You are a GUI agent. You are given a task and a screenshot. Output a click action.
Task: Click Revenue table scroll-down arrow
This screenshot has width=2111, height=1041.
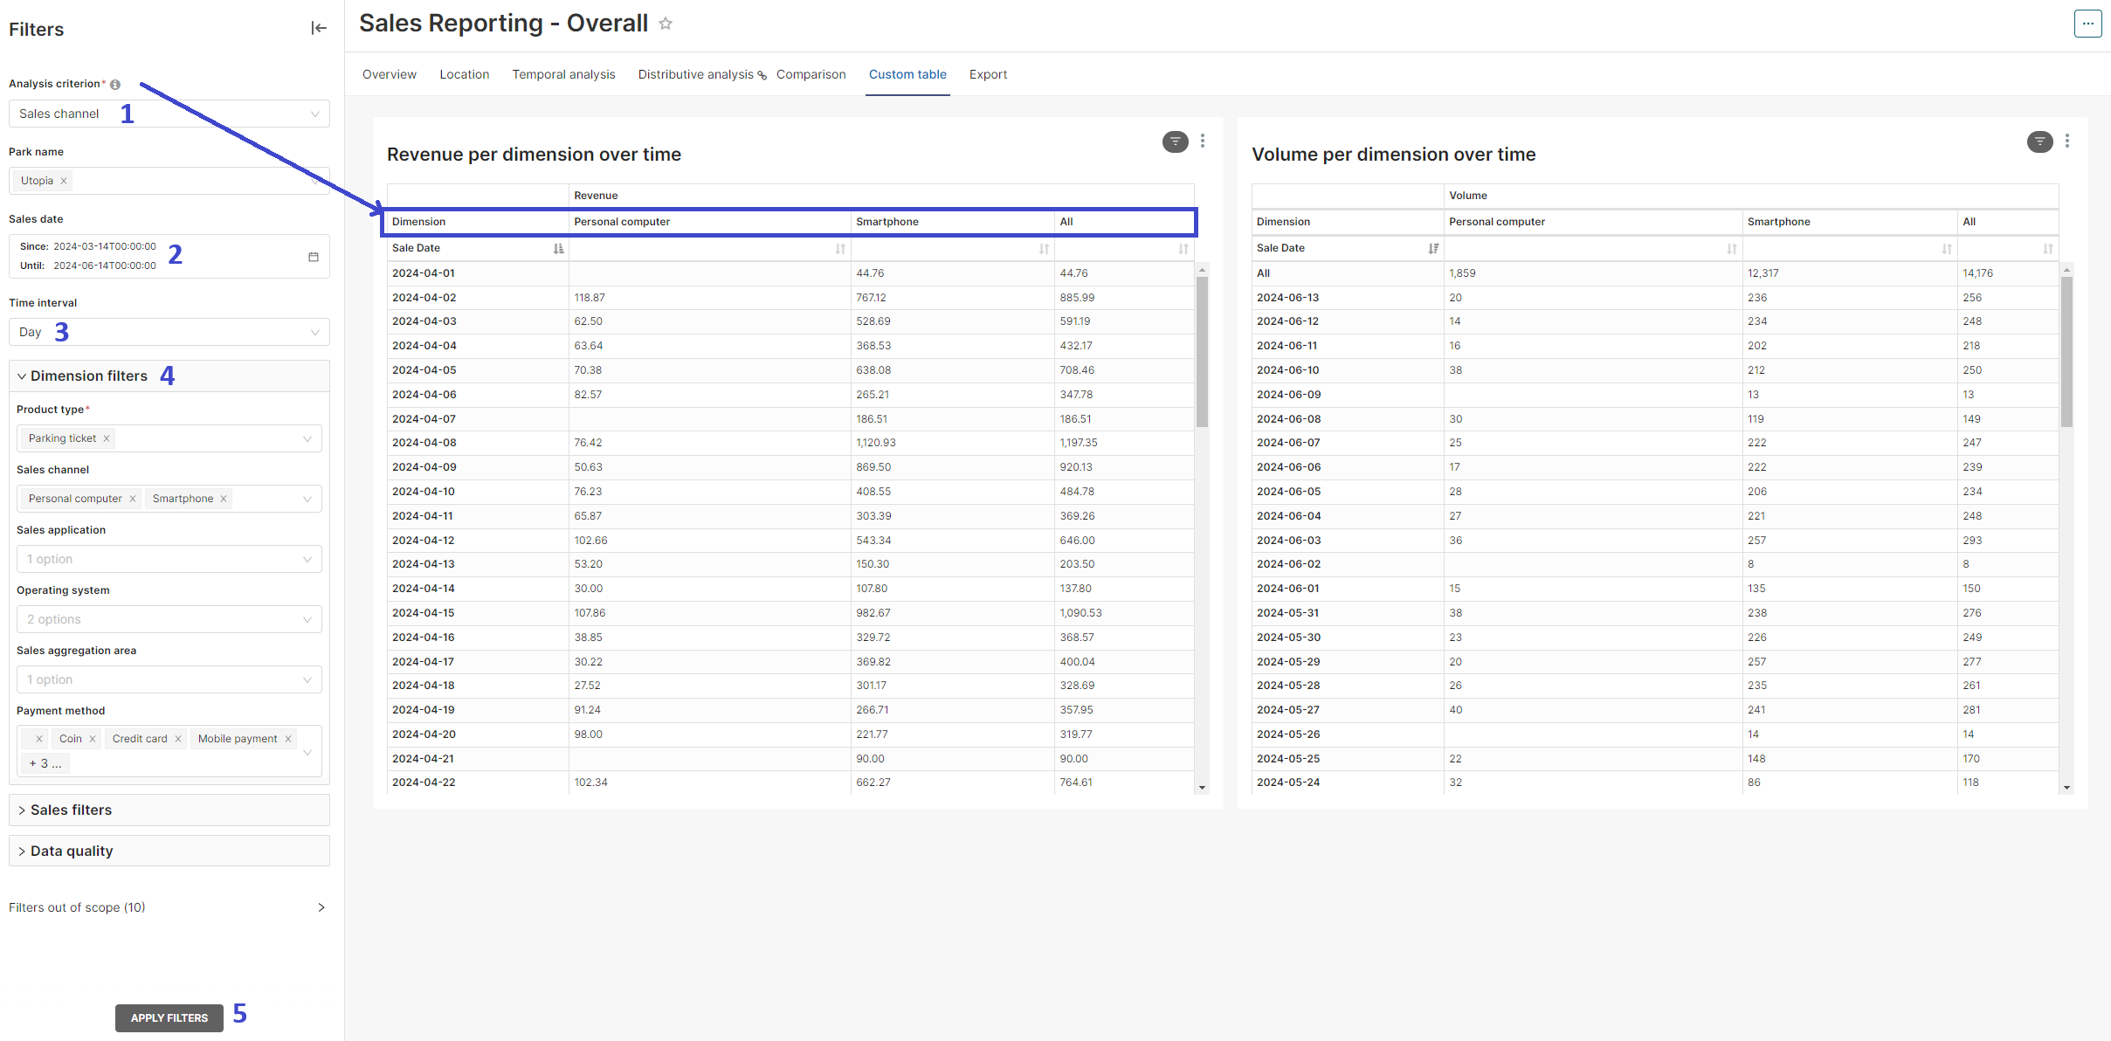pyautogui.click(x=1203, y=788)
